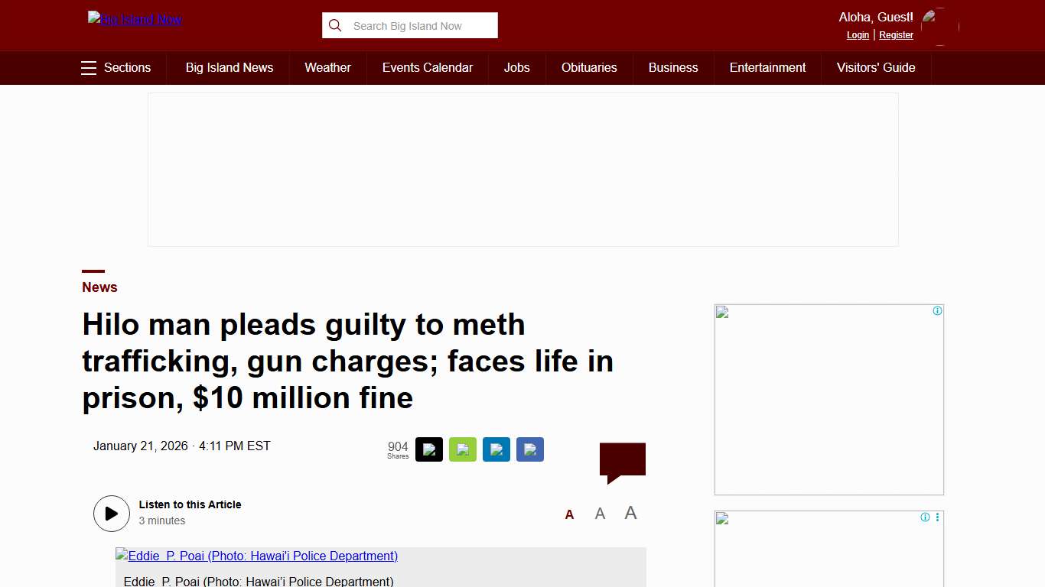The height and width of the screenshot is (587, 1045).
Task: Click the green SMS share icon
Action: pos(463,449)
